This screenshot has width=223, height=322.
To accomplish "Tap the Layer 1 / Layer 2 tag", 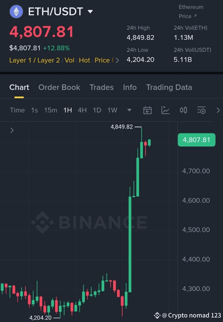I will click(x=35, y=60).
